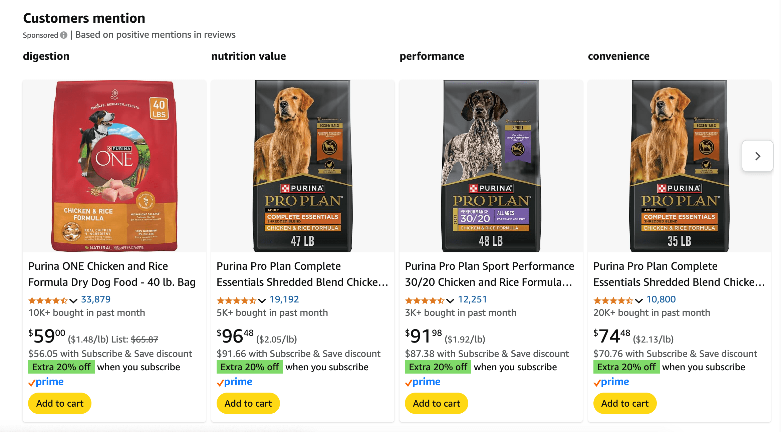
Task: Click star rating of 47 LB Pro Plan
Action: [236, 300]
